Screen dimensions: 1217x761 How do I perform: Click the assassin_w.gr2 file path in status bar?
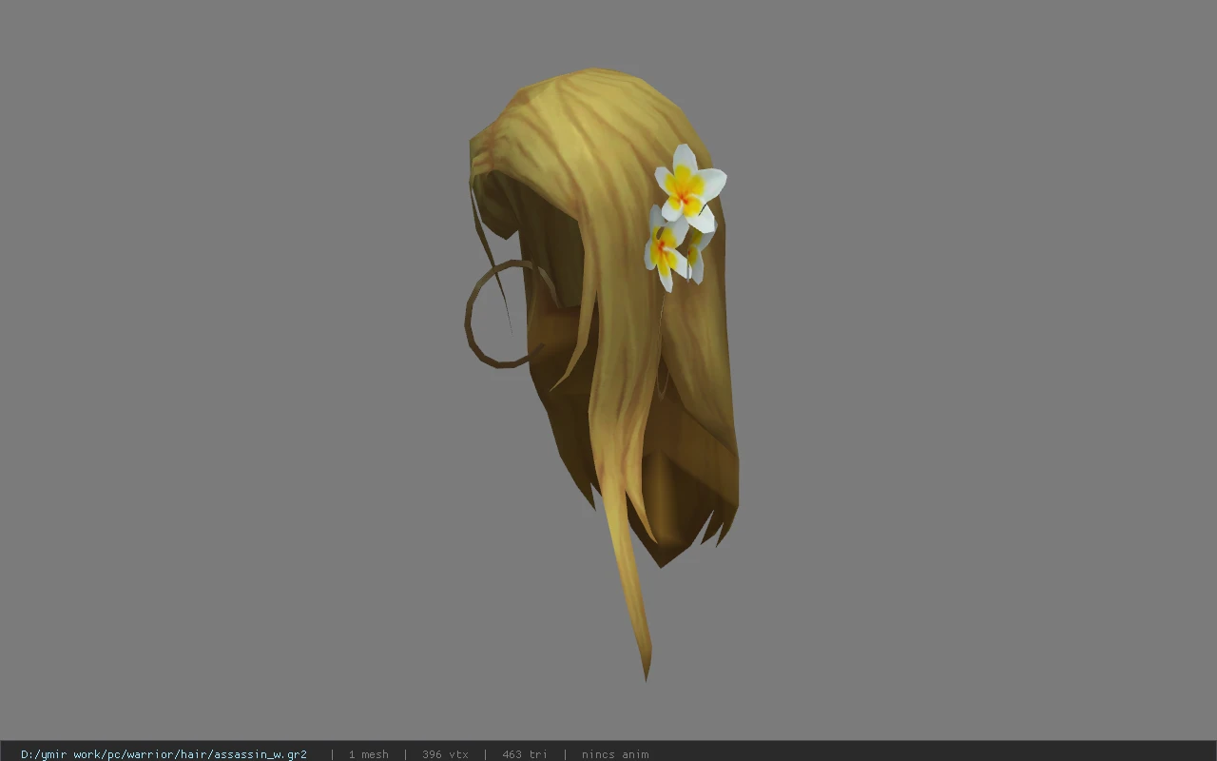coord(164,753)
